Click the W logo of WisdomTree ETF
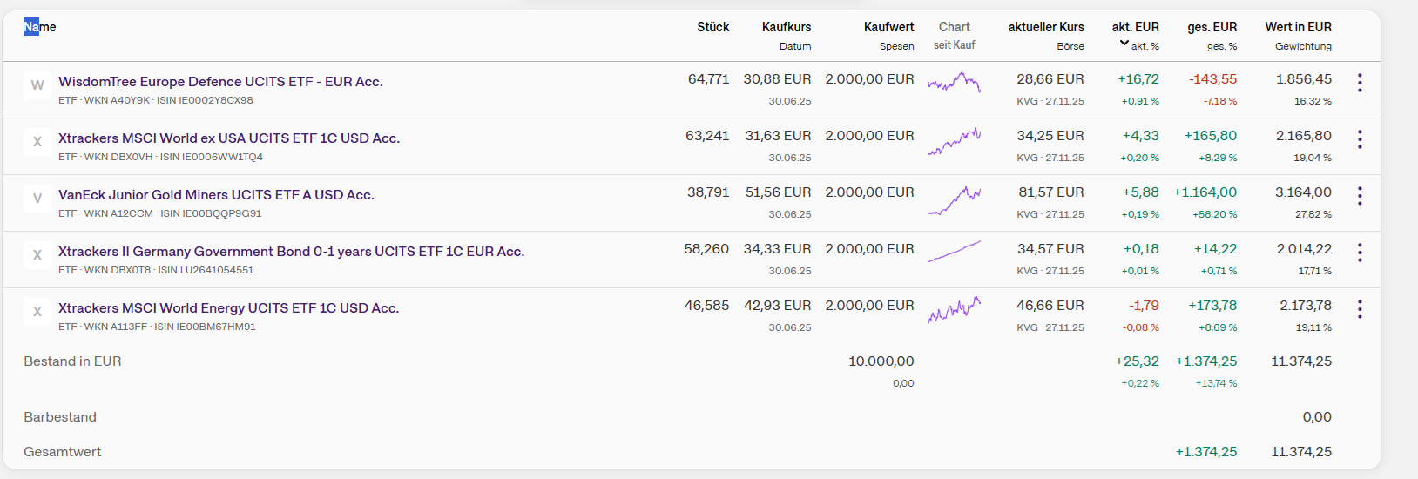 pos(37,84)
